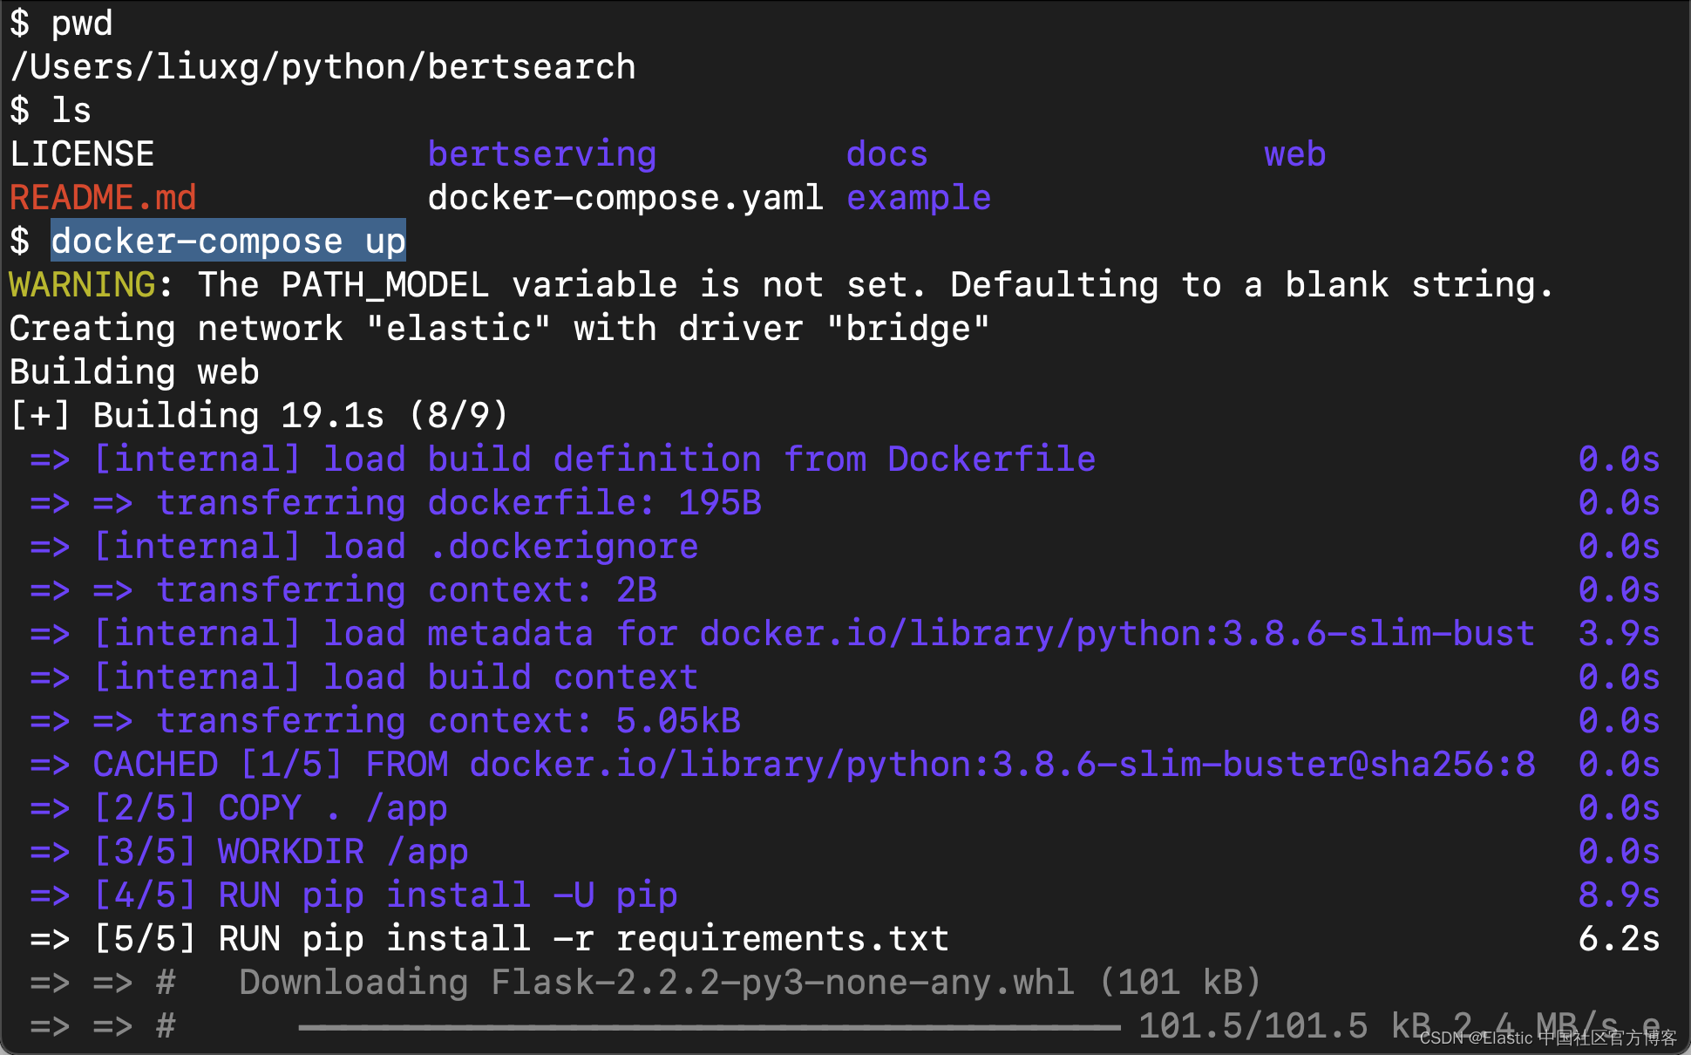The width and height of the screenshot is (1691, 1055).
Task: Click the RUN pip install -r requirements.txt line
Action: (x=583, y=939)
